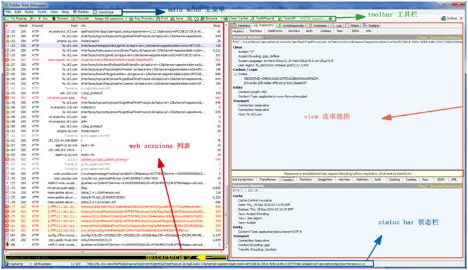468x270 pixels.
Task: Switch to the Inspectors tab
Action: point(263,25)
